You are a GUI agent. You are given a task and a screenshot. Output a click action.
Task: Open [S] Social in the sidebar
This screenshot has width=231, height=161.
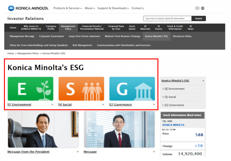[169, 97]
